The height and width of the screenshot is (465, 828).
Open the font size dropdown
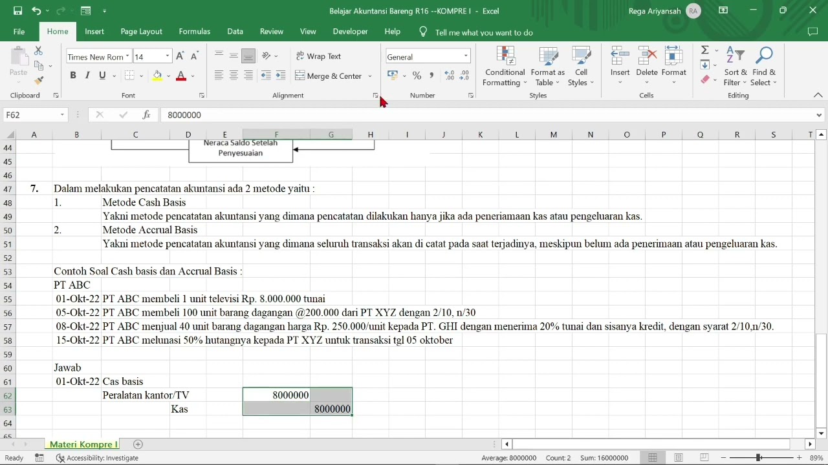tap(167, 56)
